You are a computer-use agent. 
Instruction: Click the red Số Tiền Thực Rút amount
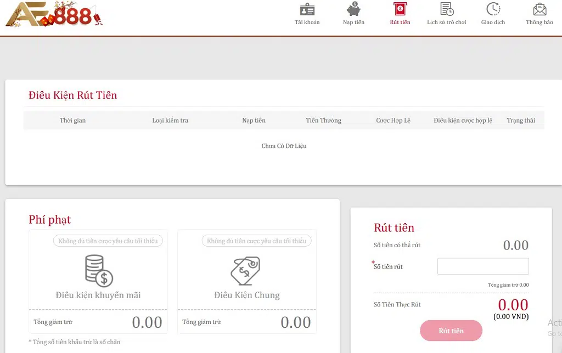(x=513, y=305)
